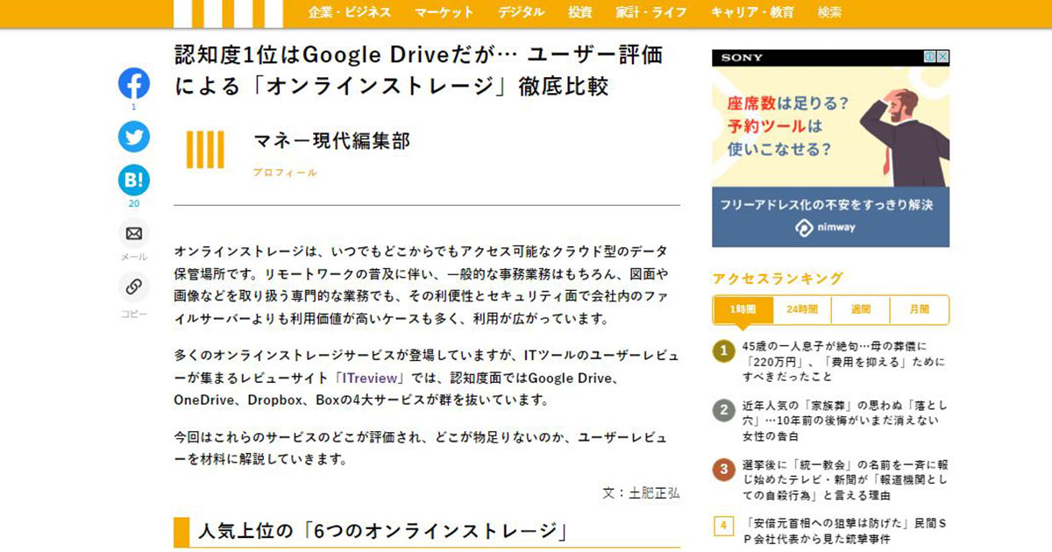Click ad text フリーアドレス化の不安をすっきり解決
Viewport: 1052px width, 552px height.
click(827, 204)
